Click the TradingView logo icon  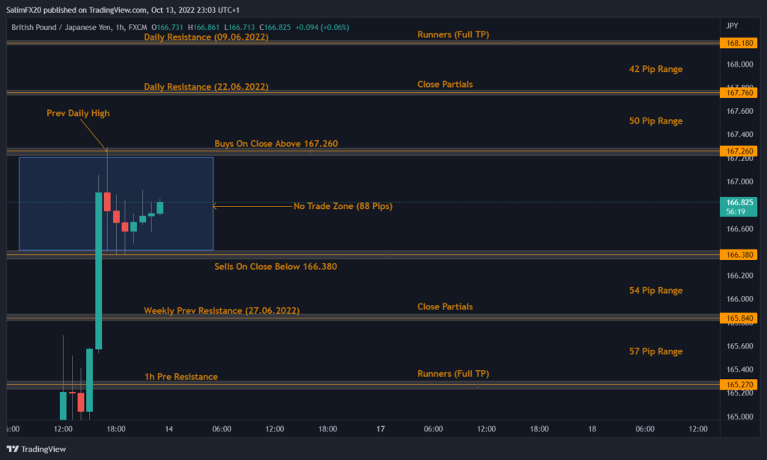click(15, 449)
